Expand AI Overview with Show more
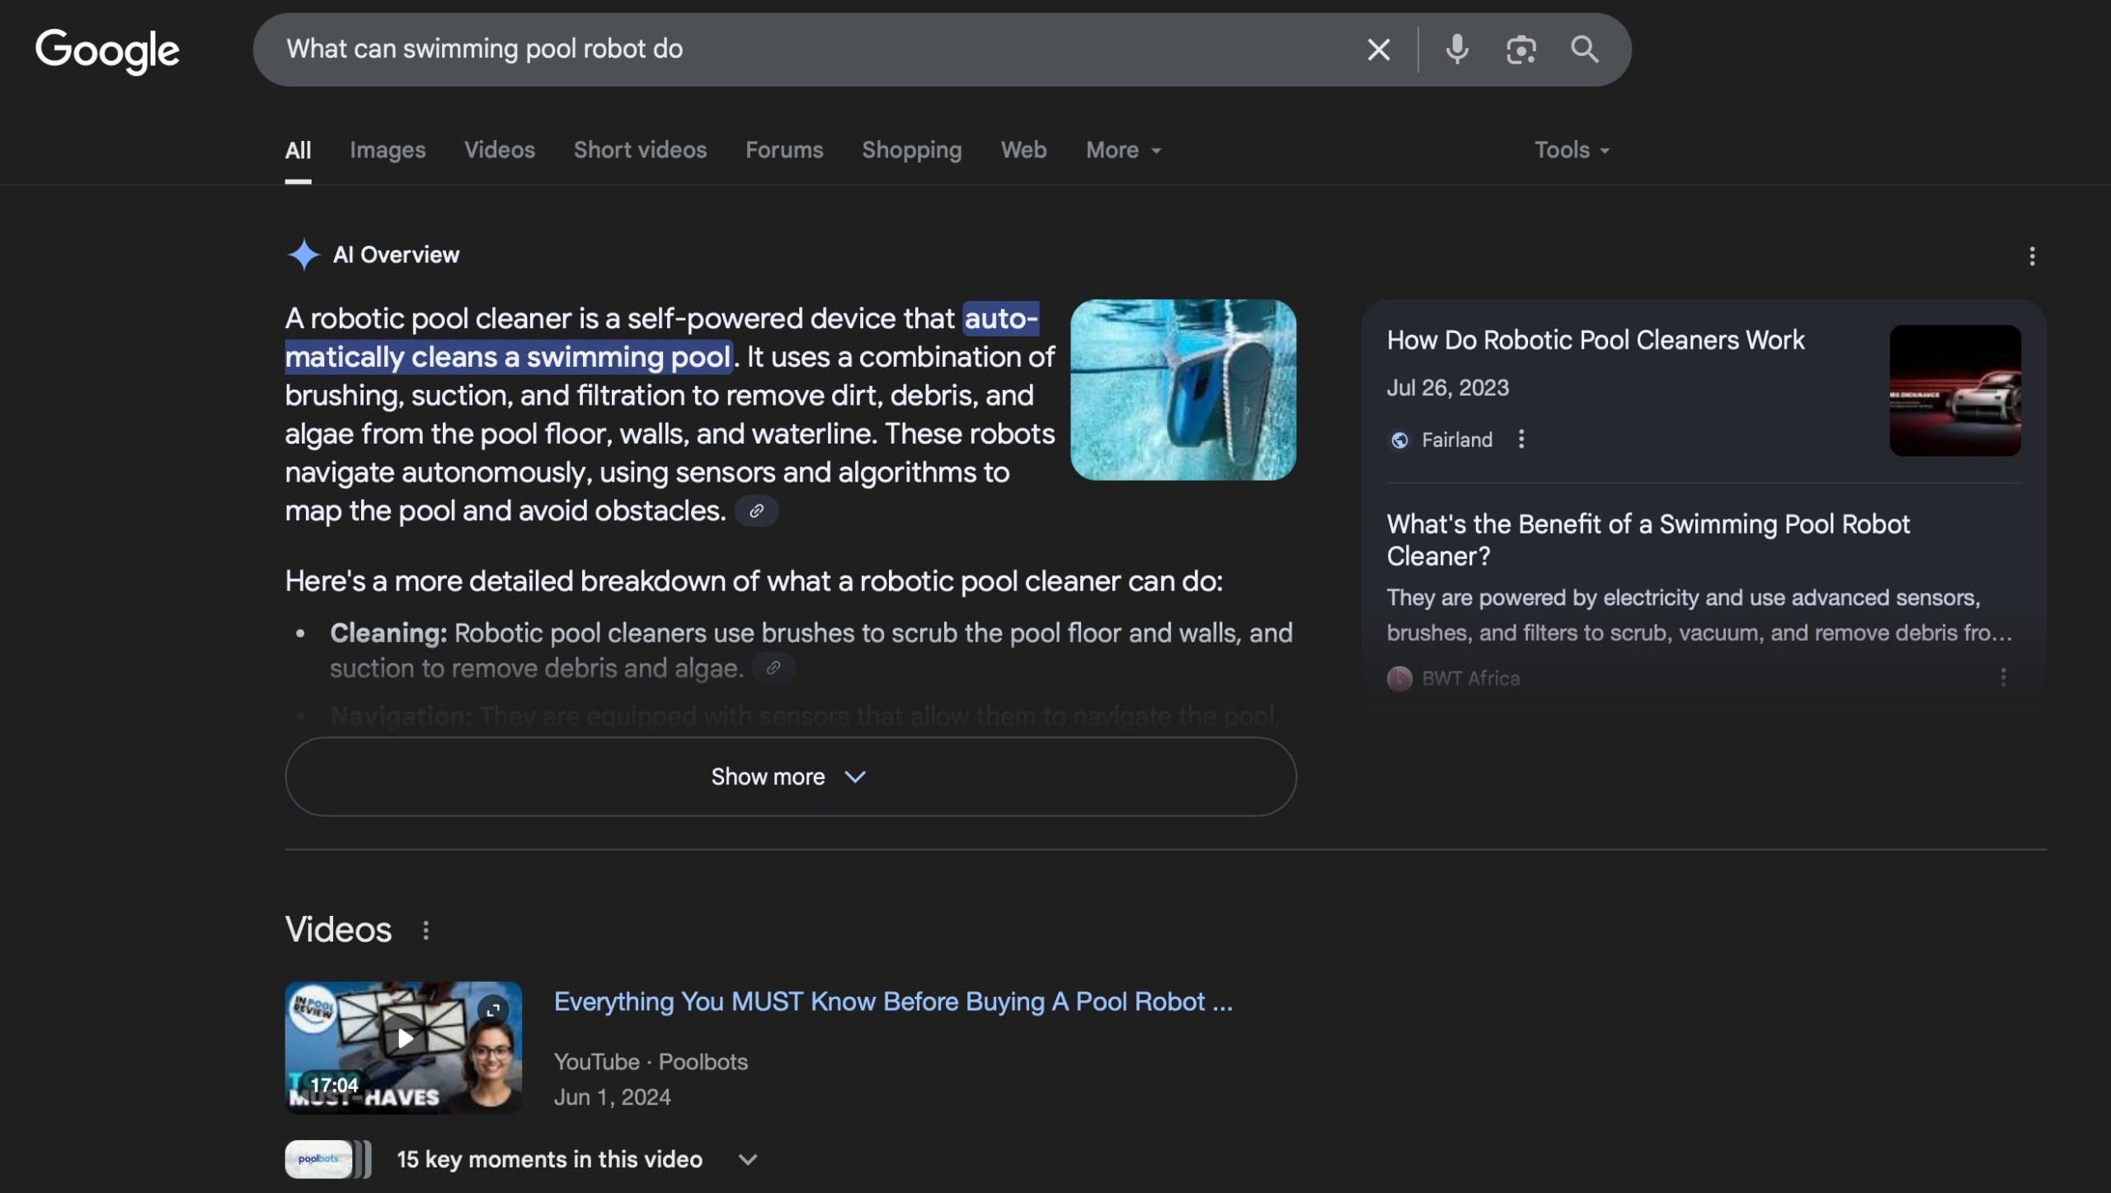The height and width of the screenshot is (1193, 2111). pyautogui.click(x=790, y=777)
